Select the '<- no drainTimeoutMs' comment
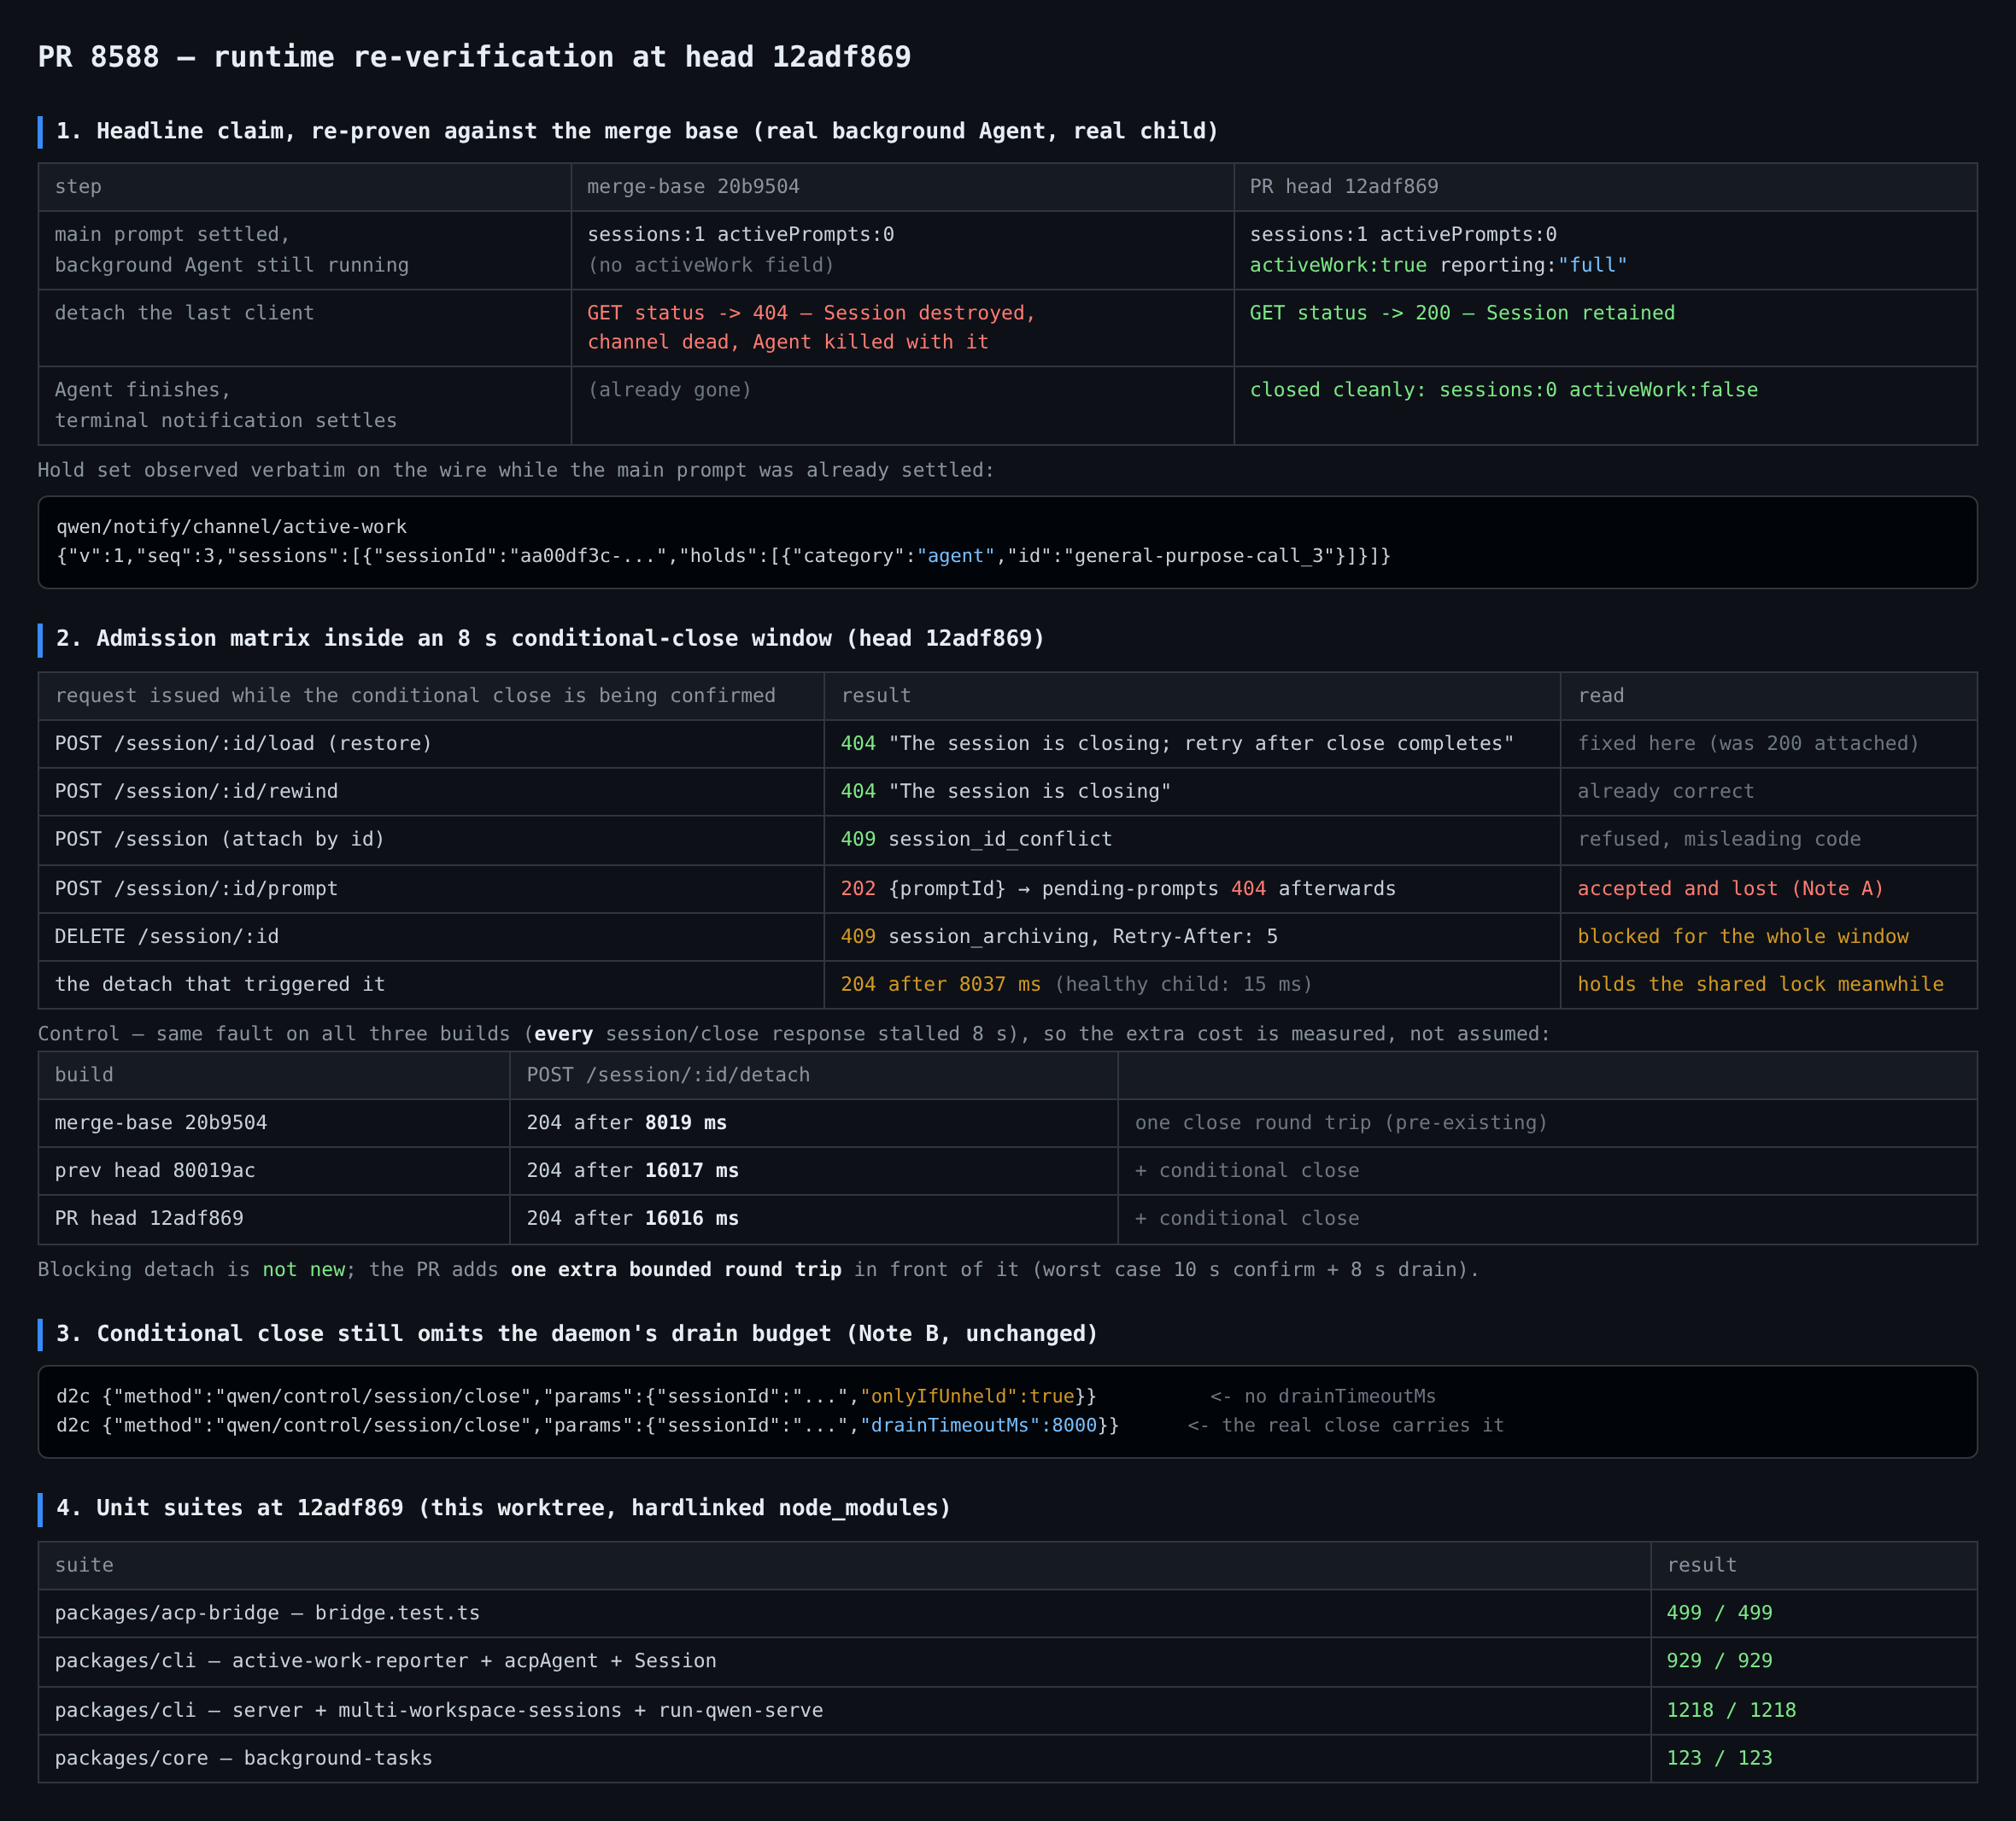 pos(1323,1397)
